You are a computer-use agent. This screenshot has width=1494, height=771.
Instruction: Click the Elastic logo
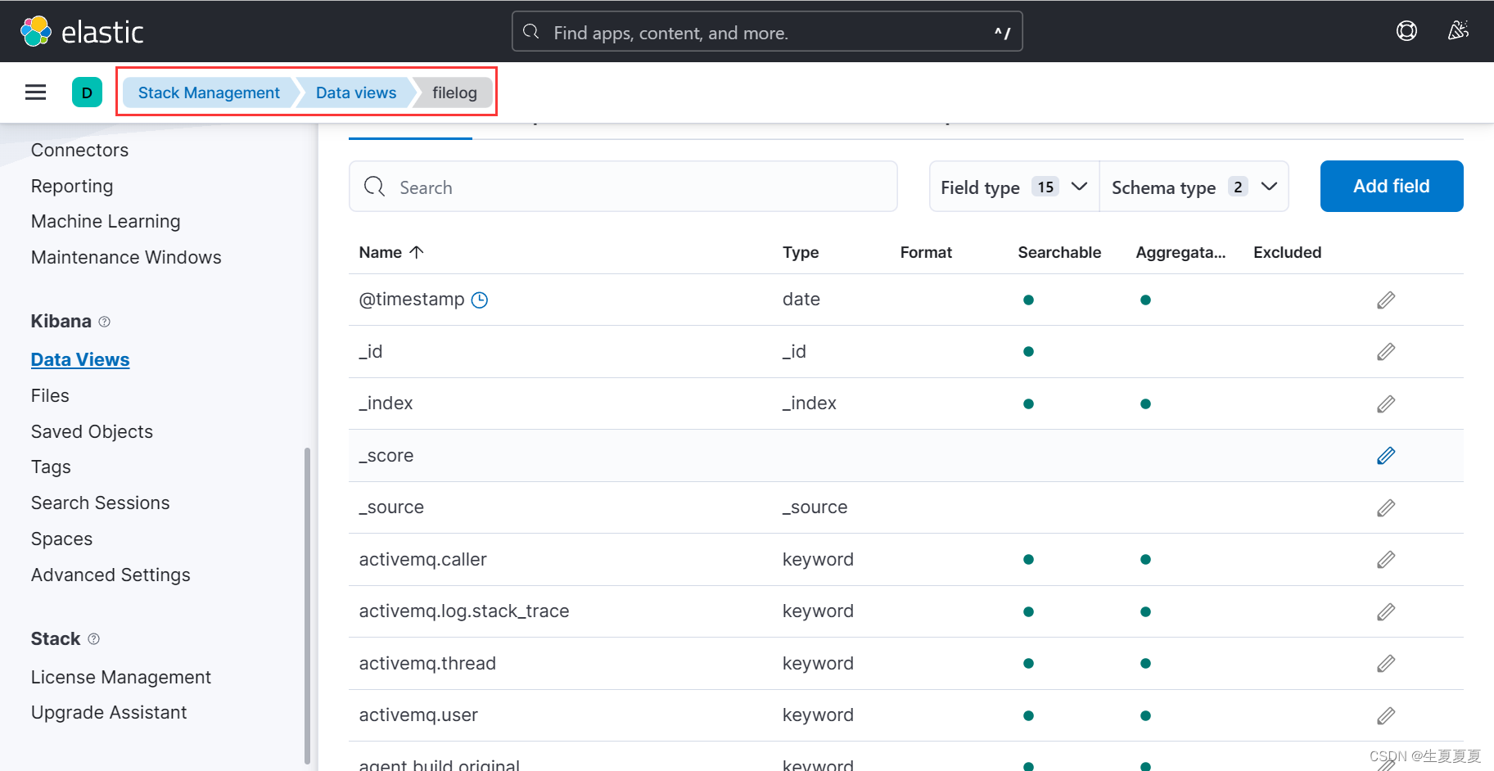pyautogui.click(x=82, y=32)
